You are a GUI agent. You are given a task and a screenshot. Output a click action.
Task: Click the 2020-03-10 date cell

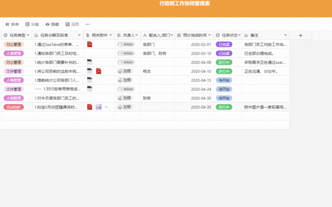tap(194, 54)
